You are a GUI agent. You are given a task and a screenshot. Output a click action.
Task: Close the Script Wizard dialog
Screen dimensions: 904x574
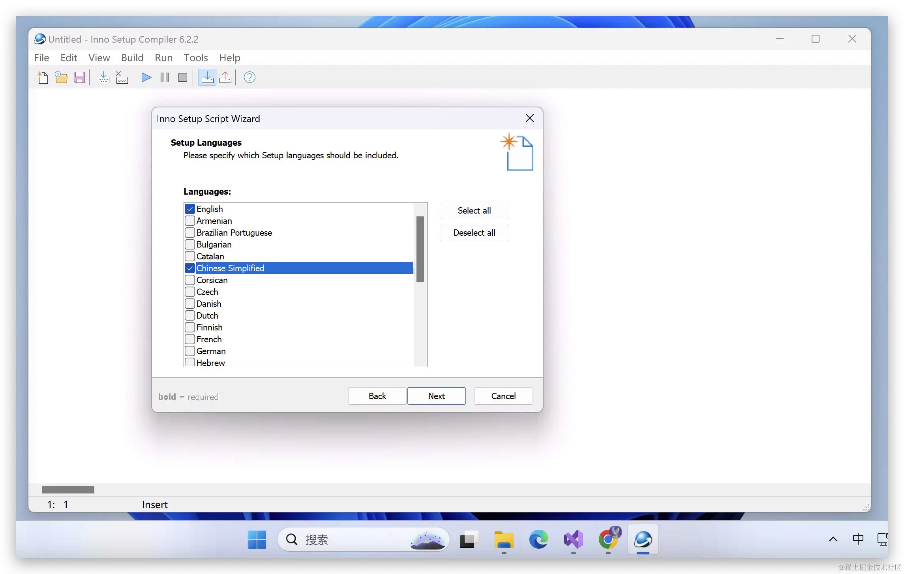coord(530,118)
